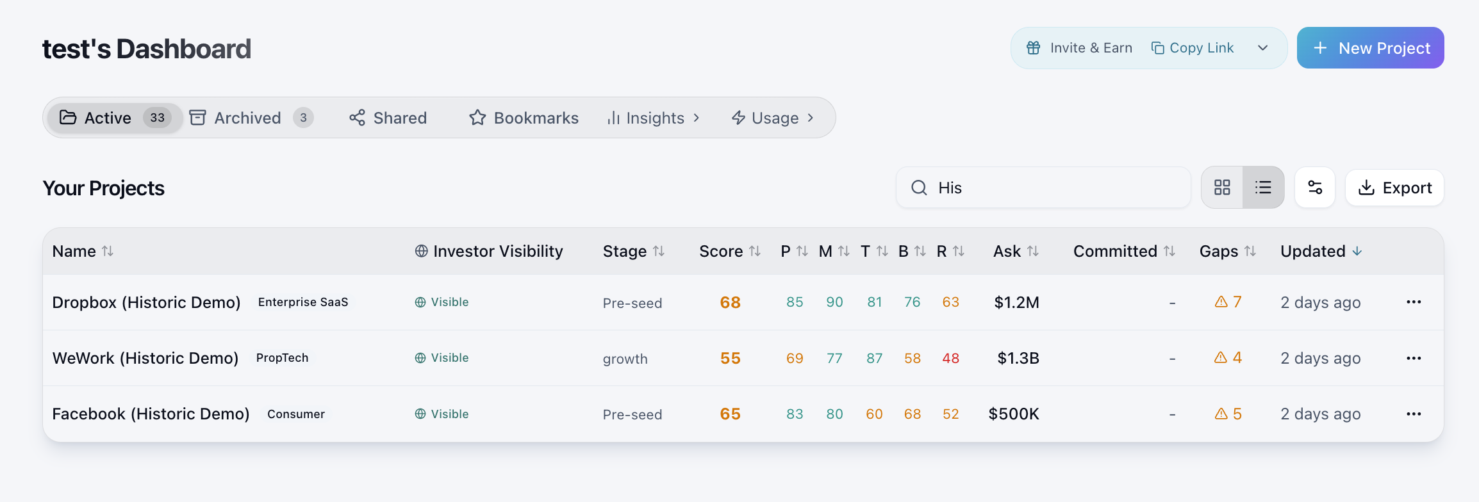Click the $1.2M ask value
Screen dimensions: 1479x502
[x=1016, y=302]
